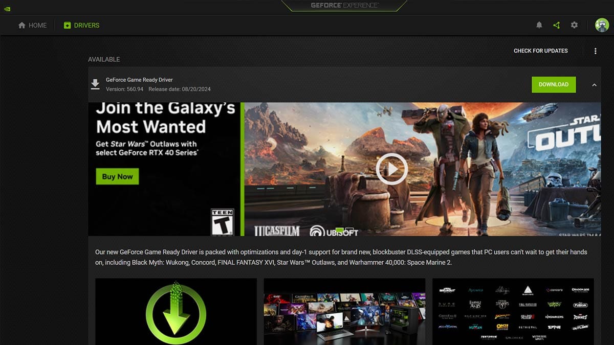This screenshot has height=345, width=614.
Task: Click the download arrow beside GeForce Game Ready Driver
Action: [95, 84]
